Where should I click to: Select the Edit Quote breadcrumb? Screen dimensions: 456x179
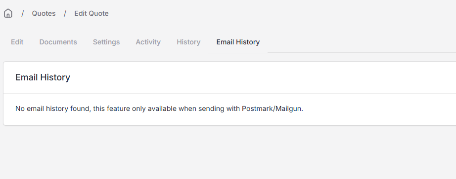pyautogui.click(x=91, y=13)
